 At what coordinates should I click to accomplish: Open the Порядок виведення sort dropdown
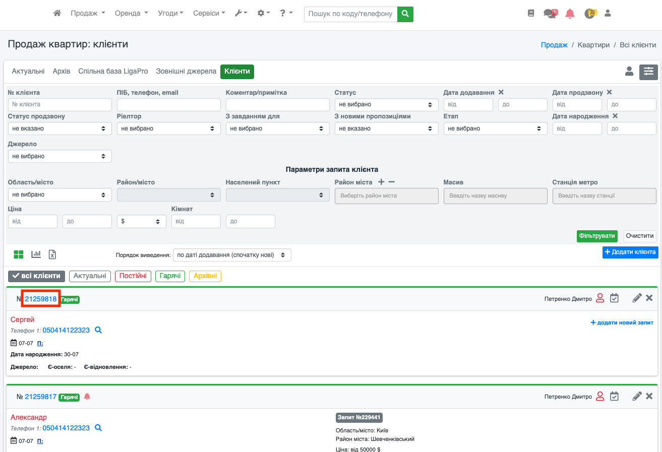coord(231,255)
